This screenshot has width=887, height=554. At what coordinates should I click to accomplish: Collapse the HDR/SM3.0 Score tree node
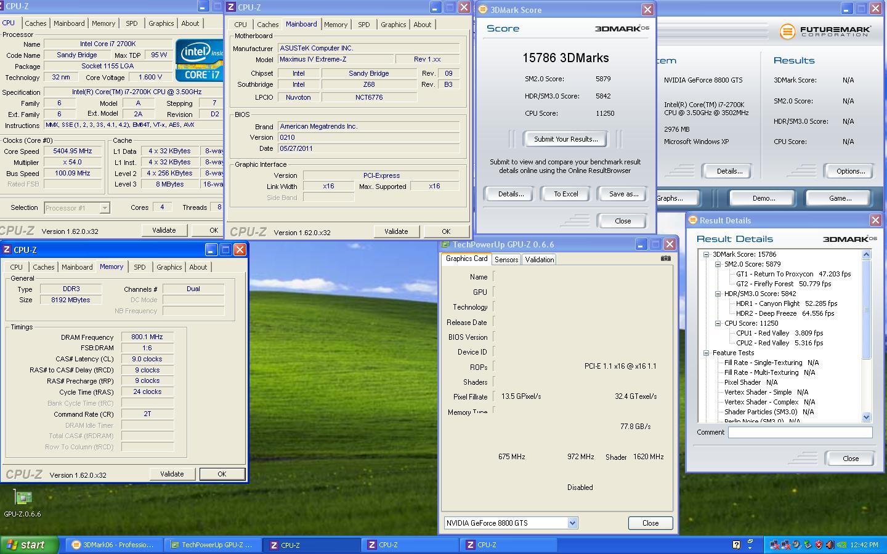click(718, 294)
